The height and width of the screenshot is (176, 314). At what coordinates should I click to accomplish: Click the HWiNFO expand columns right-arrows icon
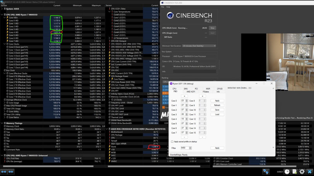[x=11, y=172]
